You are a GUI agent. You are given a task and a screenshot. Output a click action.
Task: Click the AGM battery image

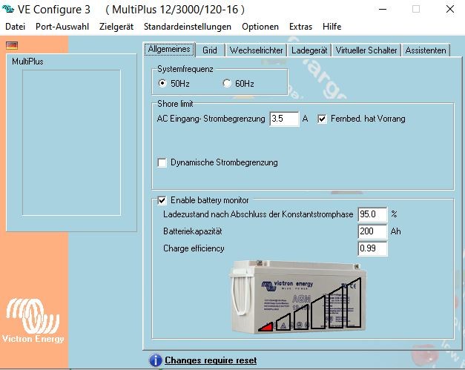click(x=297, y=297)
